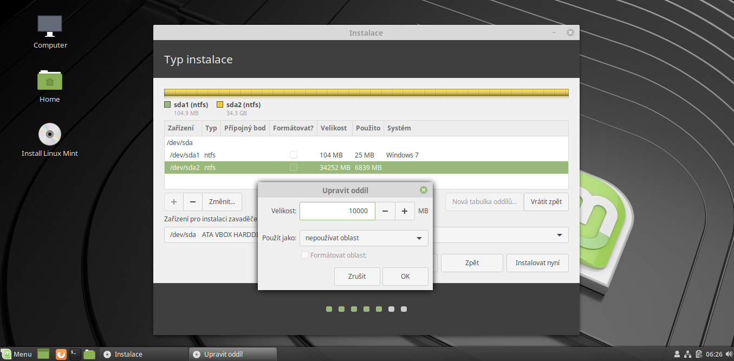The image size is (734, 361).
Task: Open the Home folder desktop icon
Action: 50,86
